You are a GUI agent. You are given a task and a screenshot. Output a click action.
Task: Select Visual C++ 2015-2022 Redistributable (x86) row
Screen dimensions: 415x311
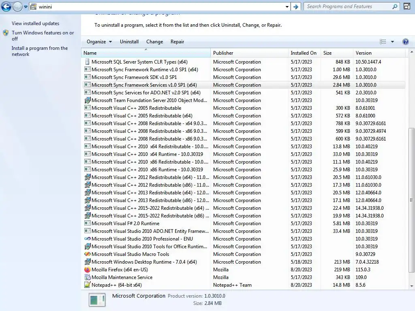pyautogui.click(x=243, y=216)
